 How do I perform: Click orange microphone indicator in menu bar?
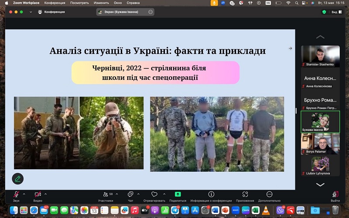tap(214, 3)
